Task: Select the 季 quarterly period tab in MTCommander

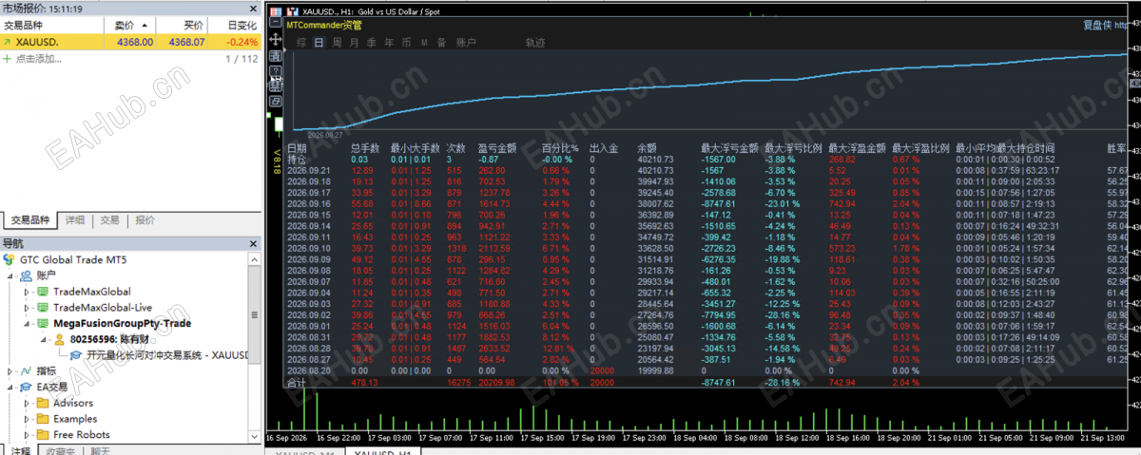Action: (x=372, y=42)
